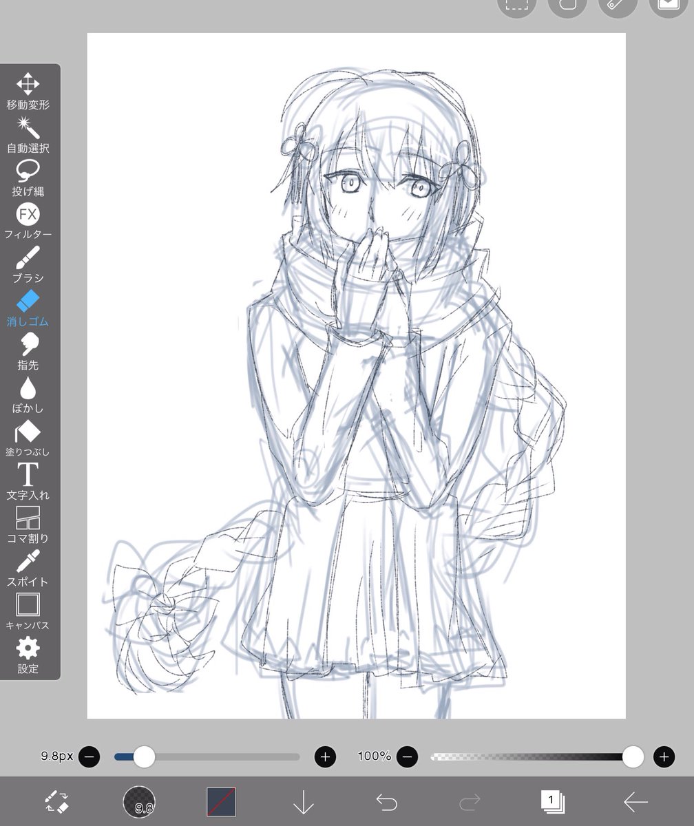
Task: Toggle brush/eraser switch icon in bottom bar
Action: coord(56,802)
